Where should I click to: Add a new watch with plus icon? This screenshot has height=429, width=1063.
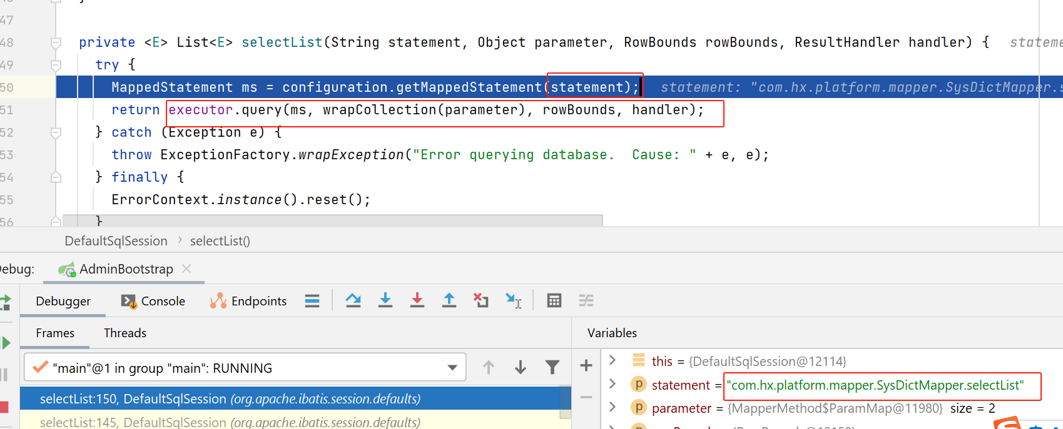pos(586,365)
